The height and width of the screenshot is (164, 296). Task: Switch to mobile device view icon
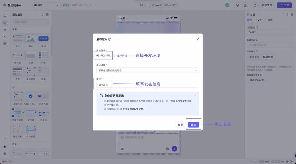point(147,5)
